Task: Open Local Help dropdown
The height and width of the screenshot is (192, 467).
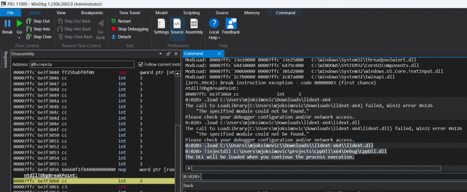Action: [214, 29]
